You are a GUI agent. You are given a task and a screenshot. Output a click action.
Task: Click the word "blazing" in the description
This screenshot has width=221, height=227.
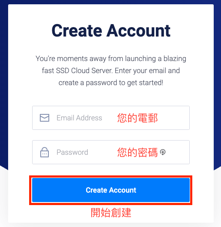coord(175,59)
